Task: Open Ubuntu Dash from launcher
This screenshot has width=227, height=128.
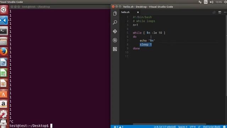Action: point(4,10)
